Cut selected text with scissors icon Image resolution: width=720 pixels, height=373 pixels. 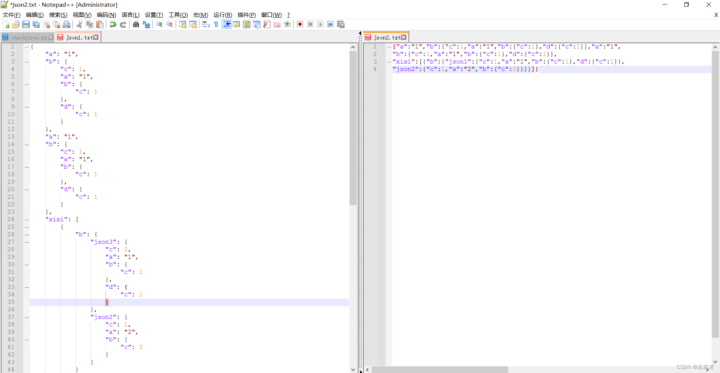pyautogui.click(x=79, y=24)
